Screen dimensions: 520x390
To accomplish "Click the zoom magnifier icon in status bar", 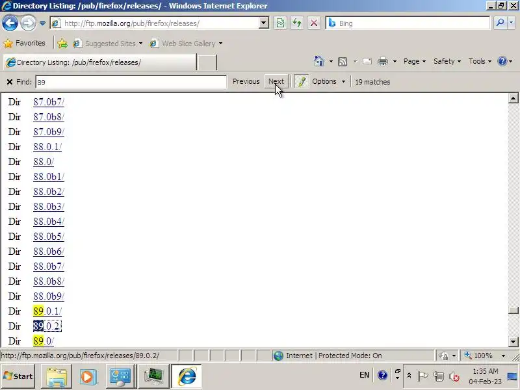I will [x=468, y=356].
